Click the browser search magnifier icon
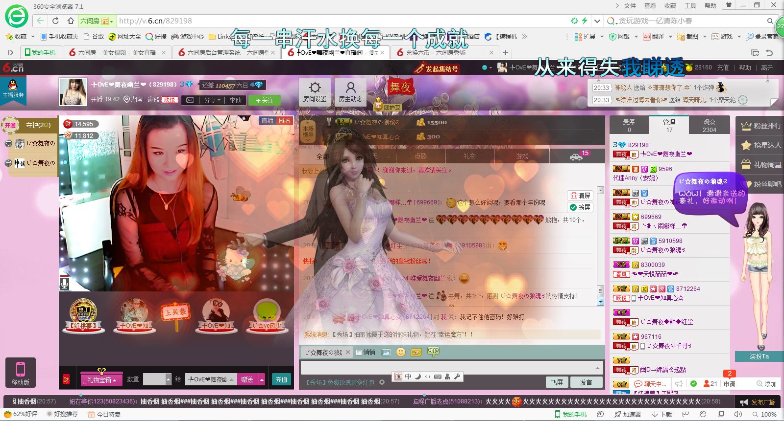Viewport: 784px width, 421px height. click(770, 21)
